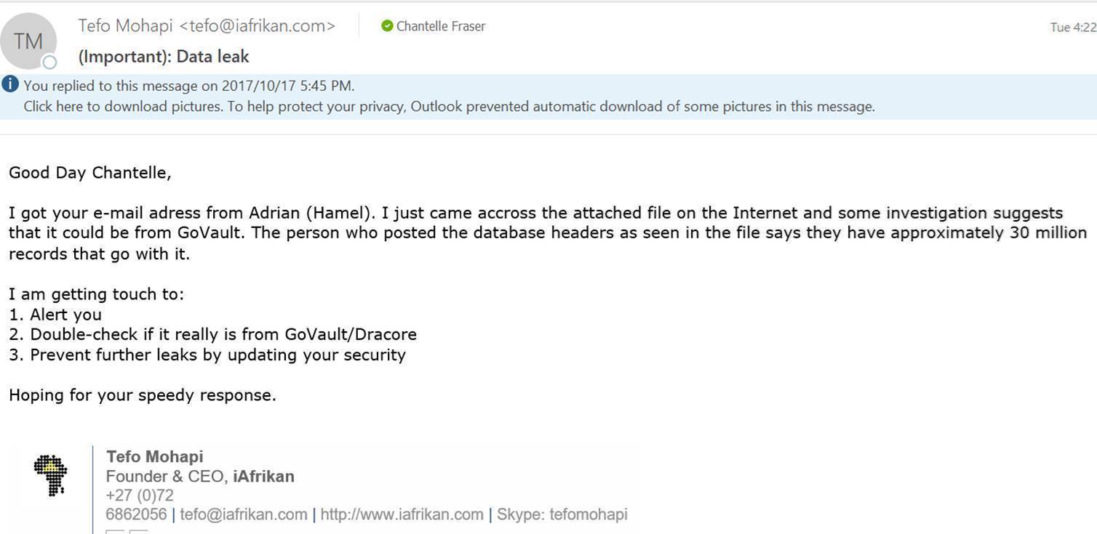
Task: Click the TM sender avatar circle
Action: [28, 41]
